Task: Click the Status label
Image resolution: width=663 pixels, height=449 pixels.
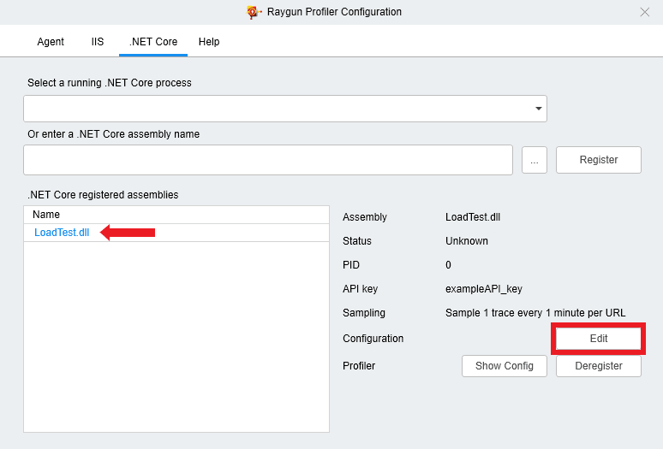Action: [357, 241]
